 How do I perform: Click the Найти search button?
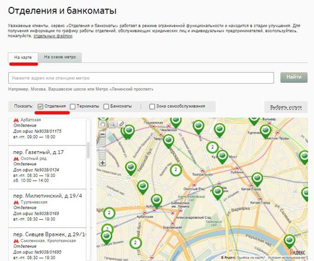point(294,77)
